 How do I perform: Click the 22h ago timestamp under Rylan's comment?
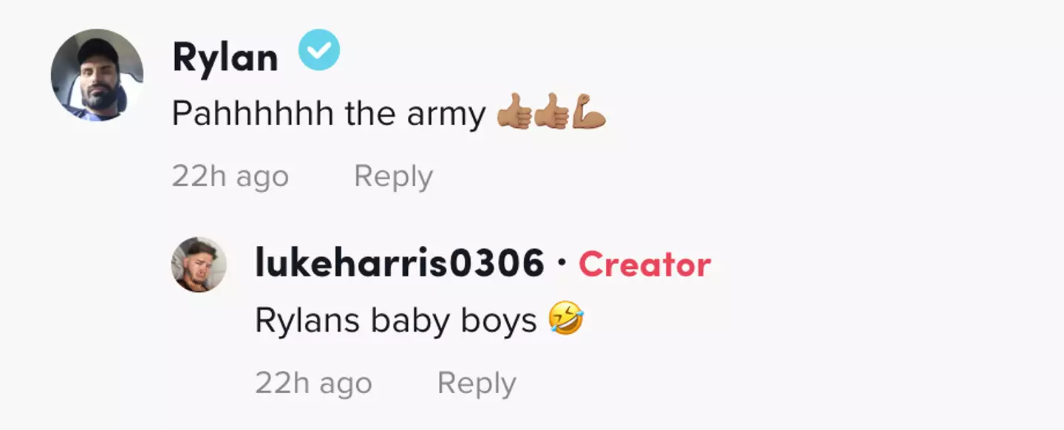230,177
